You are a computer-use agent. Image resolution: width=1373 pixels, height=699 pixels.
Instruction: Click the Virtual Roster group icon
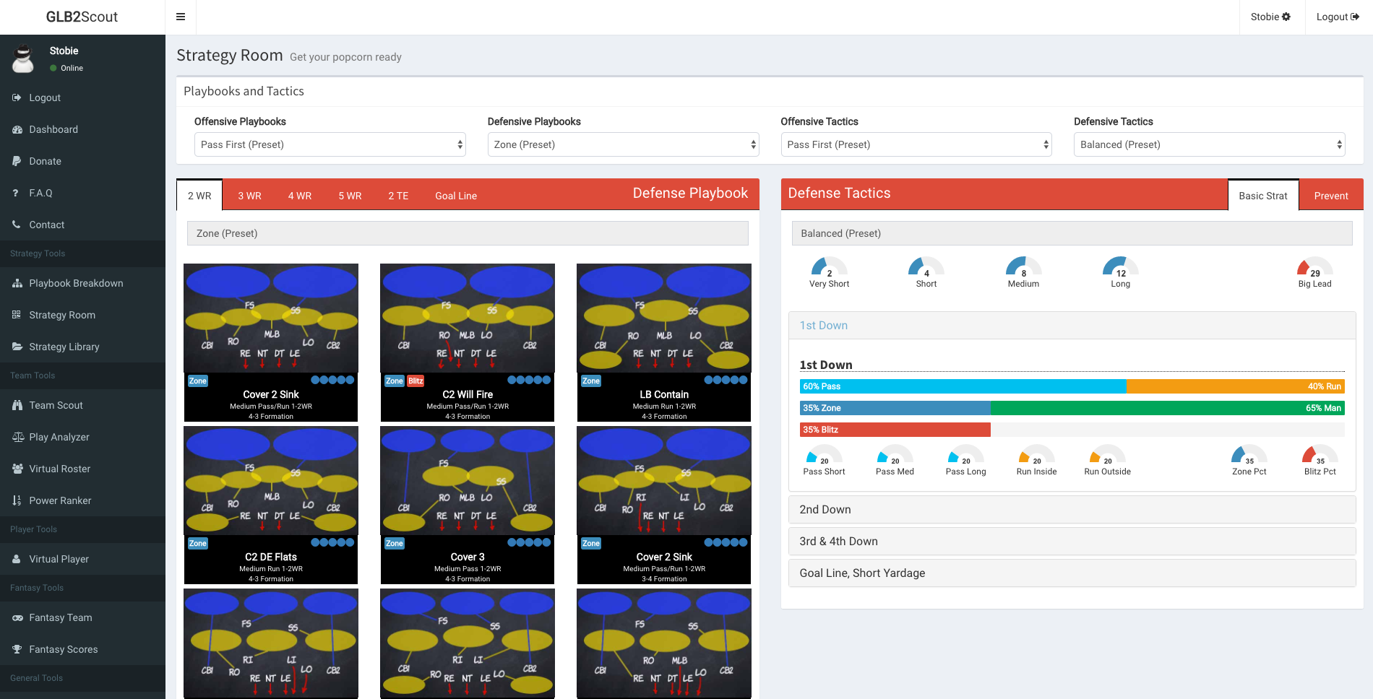17,469
